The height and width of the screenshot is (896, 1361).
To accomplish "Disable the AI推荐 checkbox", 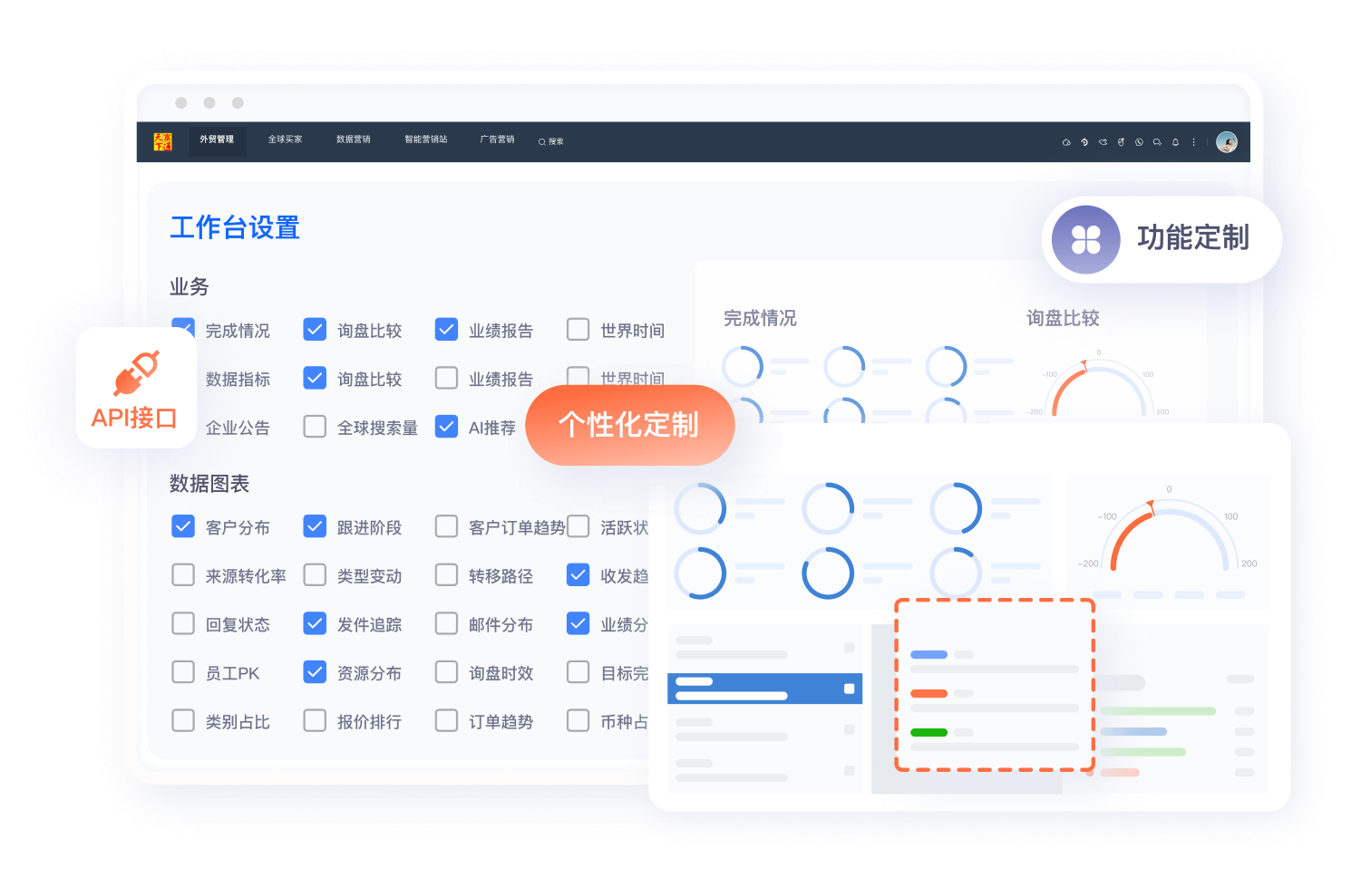I will [446, 427].
